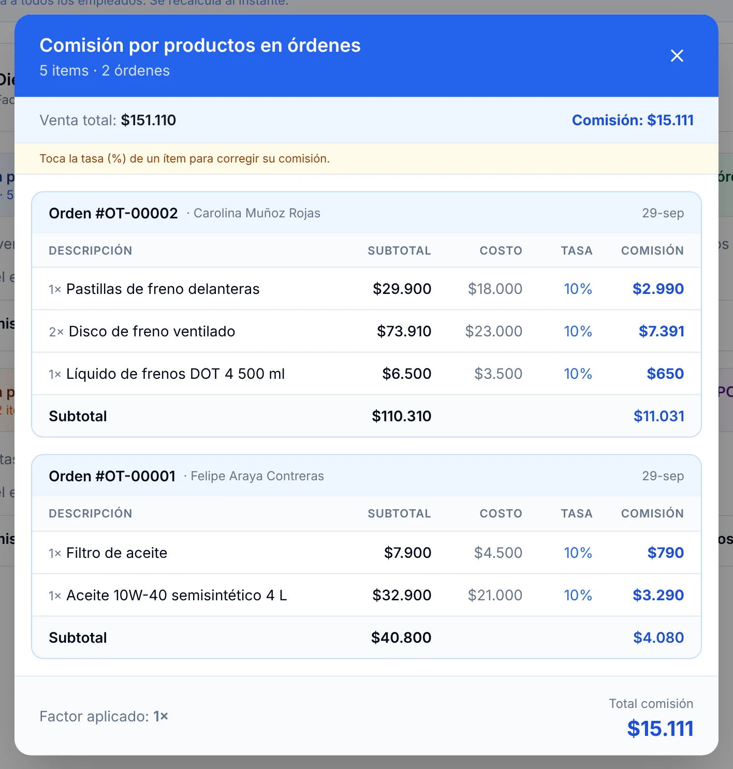Click the $2.990 commission amount

tap(658, 289)
